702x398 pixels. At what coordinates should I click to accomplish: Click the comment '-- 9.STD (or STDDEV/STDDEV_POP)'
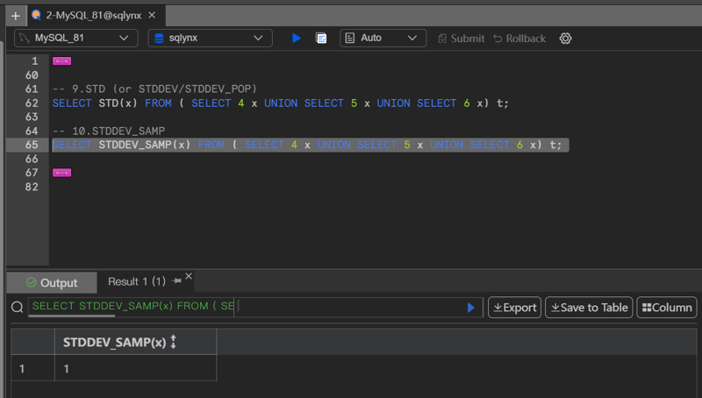[154, 89]
